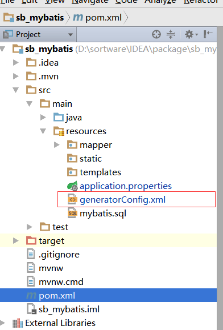The width and height of the screenshot is (223, 330).
Task: Open the Analyze menu
Action: [160, 2]
